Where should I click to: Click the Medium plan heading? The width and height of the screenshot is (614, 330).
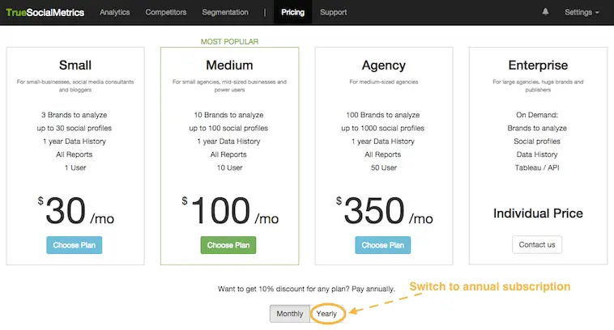[228, 65]
